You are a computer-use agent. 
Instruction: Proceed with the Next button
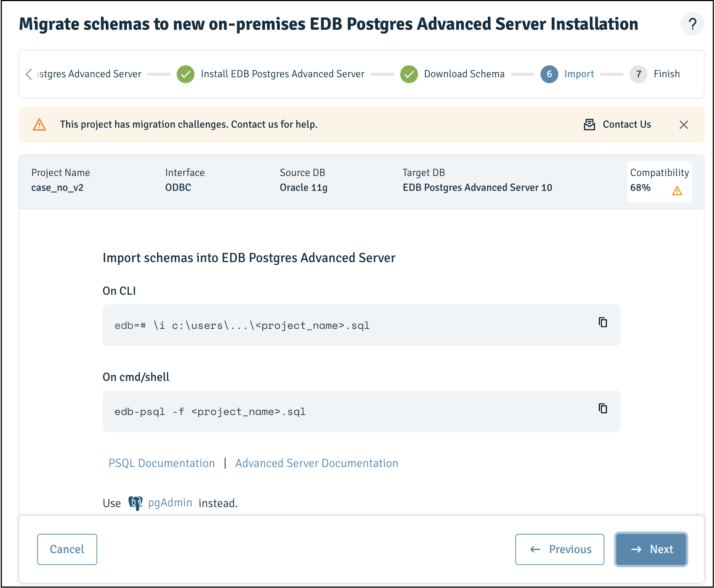[651, 549]
